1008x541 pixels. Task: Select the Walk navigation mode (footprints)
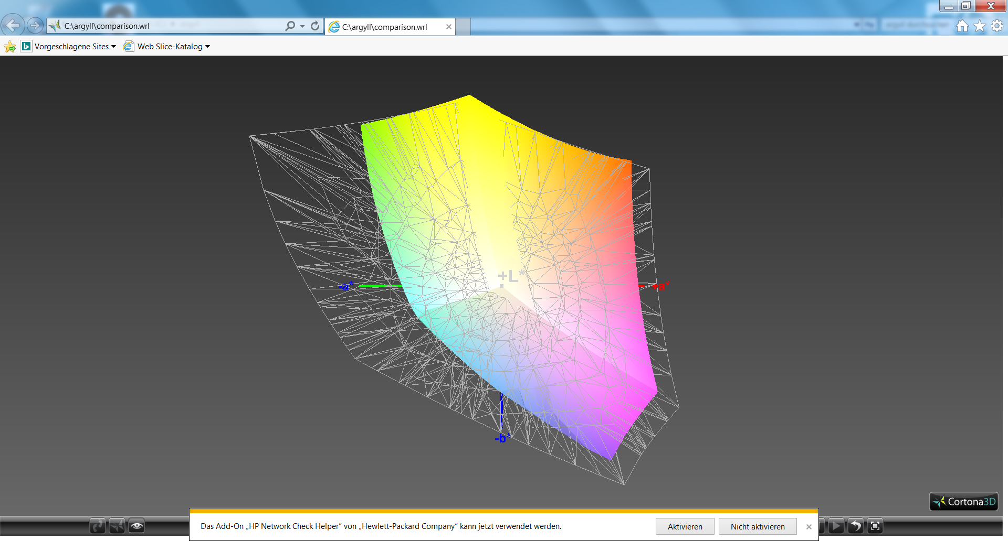(98, 526)
